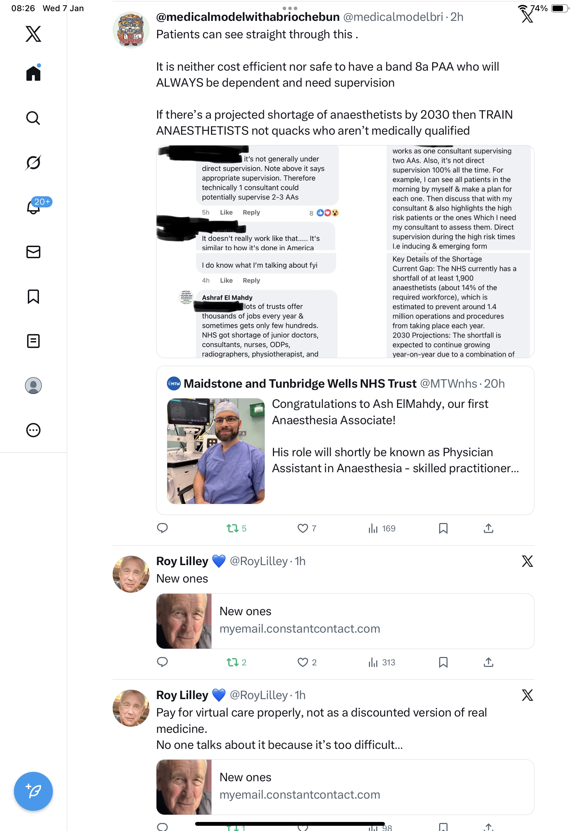Go to Home timeline icon

tap(33, 73)
